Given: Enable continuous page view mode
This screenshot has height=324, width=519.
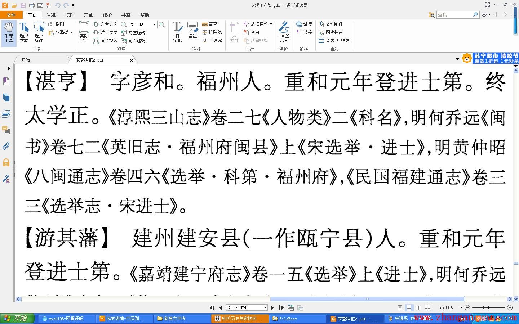Looking at the screenshot, I should coord(409,307).
